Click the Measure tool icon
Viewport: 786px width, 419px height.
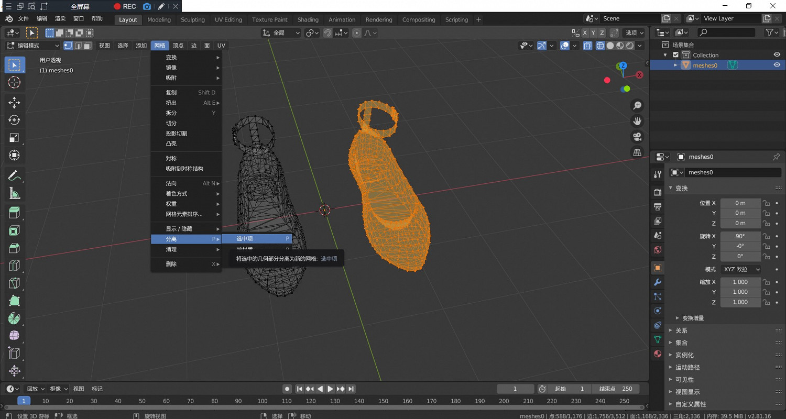[14, 194]
